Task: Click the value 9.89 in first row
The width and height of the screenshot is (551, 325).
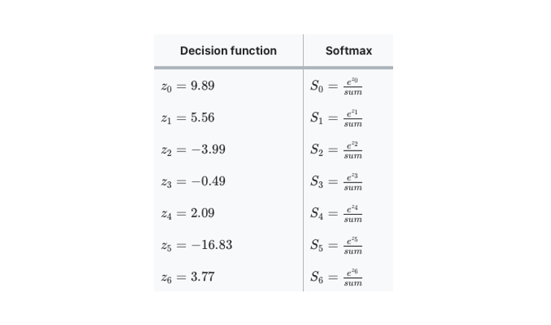Action: click(x=203, y=86)
